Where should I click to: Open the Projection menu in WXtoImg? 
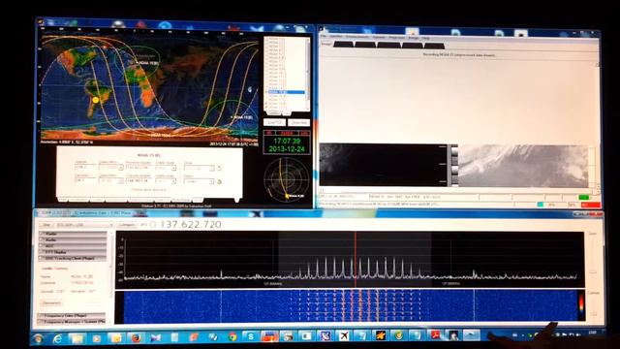pyautogui.click(x=396, y=37)
